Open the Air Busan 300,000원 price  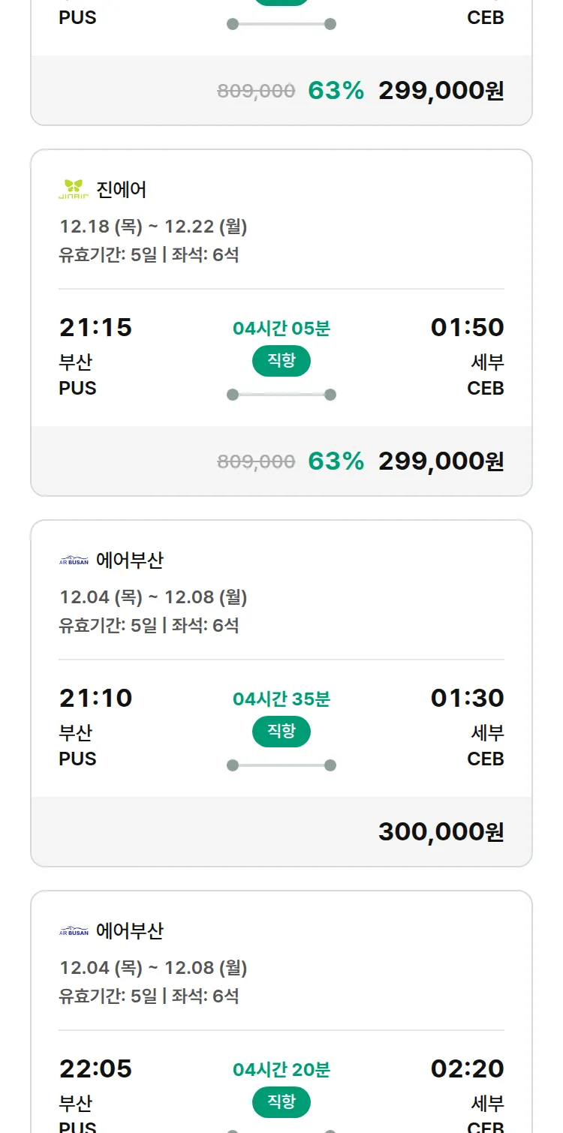click(x=441, y=831)
